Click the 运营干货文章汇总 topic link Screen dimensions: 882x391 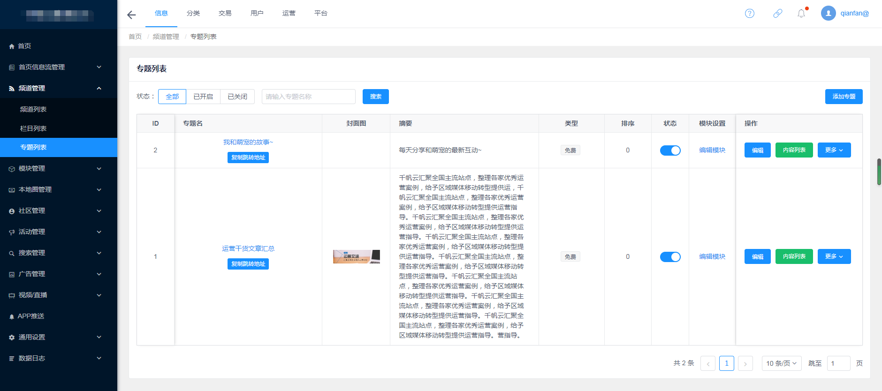[x=248, y=248]
